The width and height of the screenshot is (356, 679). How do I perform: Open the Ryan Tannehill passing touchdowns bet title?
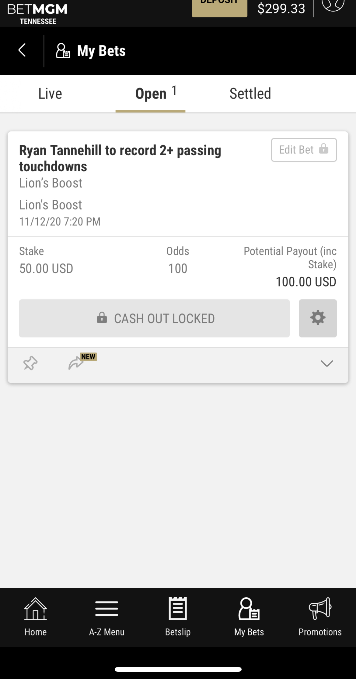[120, 158]
